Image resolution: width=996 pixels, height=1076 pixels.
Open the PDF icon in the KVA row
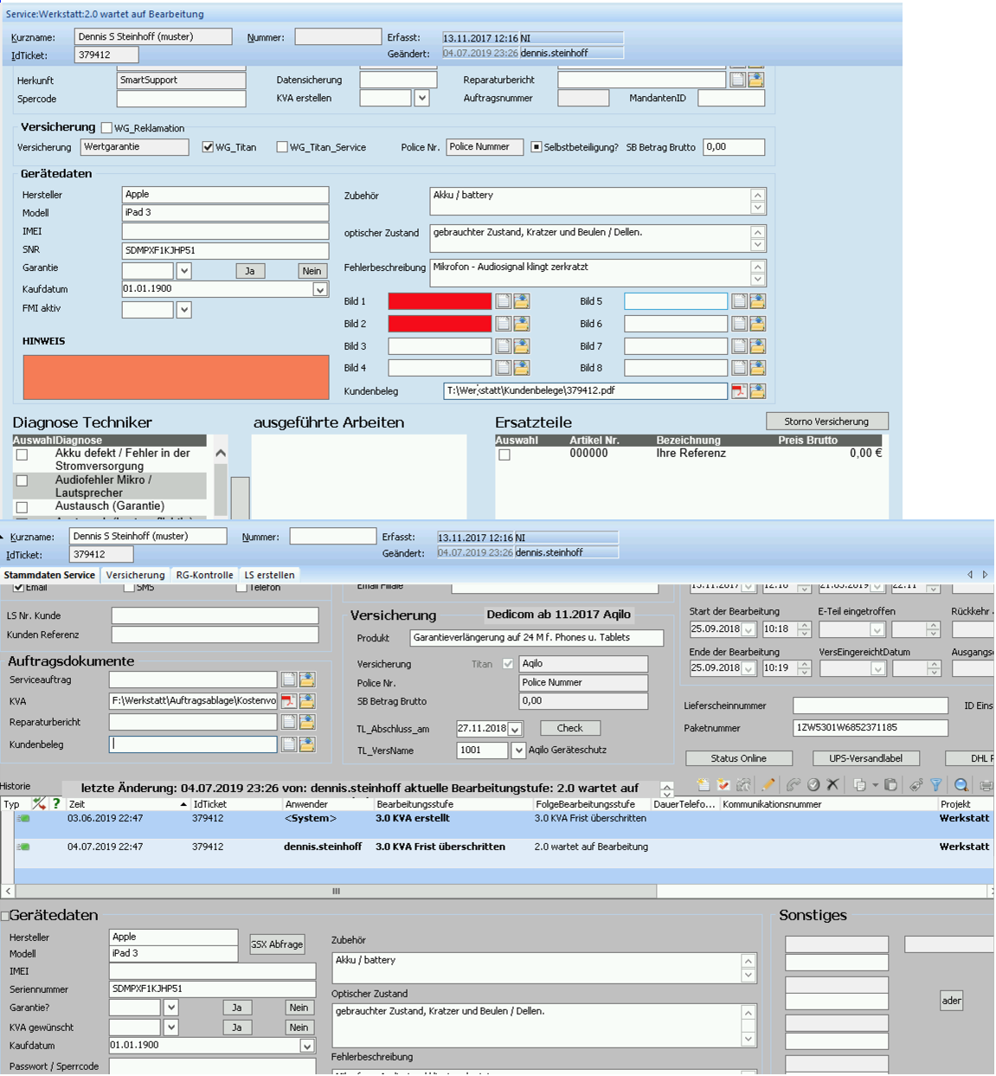point(289,700)
